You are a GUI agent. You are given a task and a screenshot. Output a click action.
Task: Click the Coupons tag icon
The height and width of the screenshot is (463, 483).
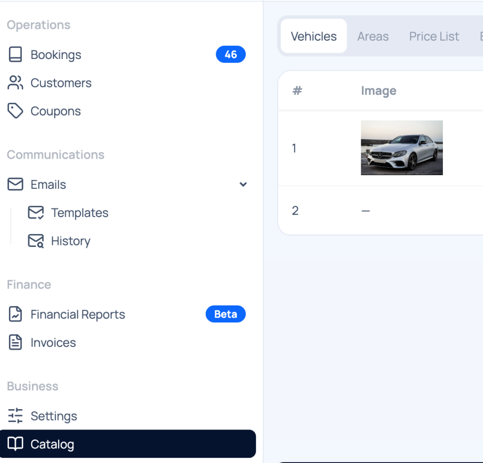point(15,111)
